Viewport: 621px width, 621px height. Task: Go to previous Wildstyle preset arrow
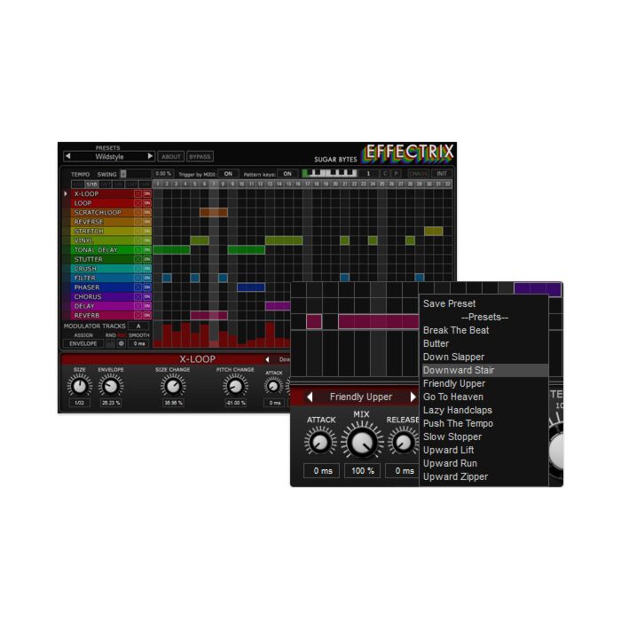[67, 156]
